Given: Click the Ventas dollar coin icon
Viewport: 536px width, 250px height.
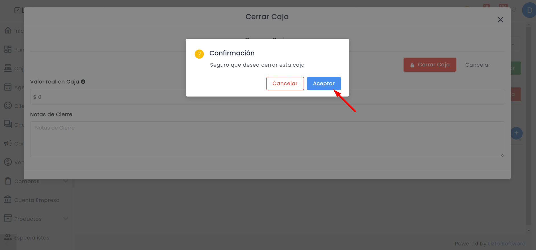Looking at the screenshot, I should point(8,162).
